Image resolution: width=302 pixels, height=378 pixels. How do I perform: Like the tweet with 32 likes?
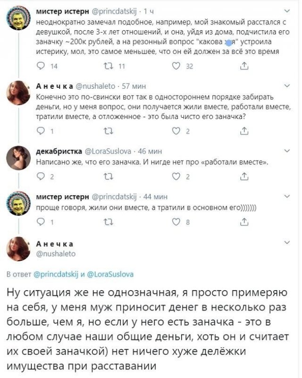177,67
